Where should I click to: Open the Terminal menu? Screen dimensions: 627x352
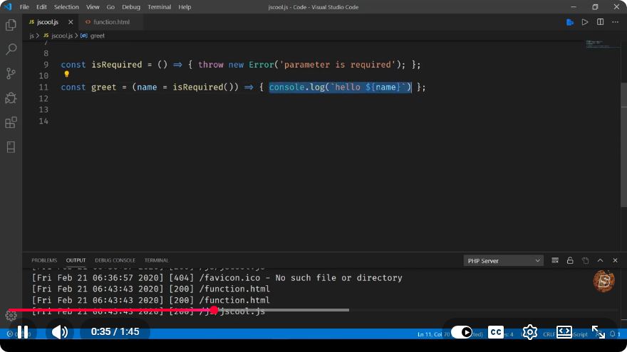point(159,7)
